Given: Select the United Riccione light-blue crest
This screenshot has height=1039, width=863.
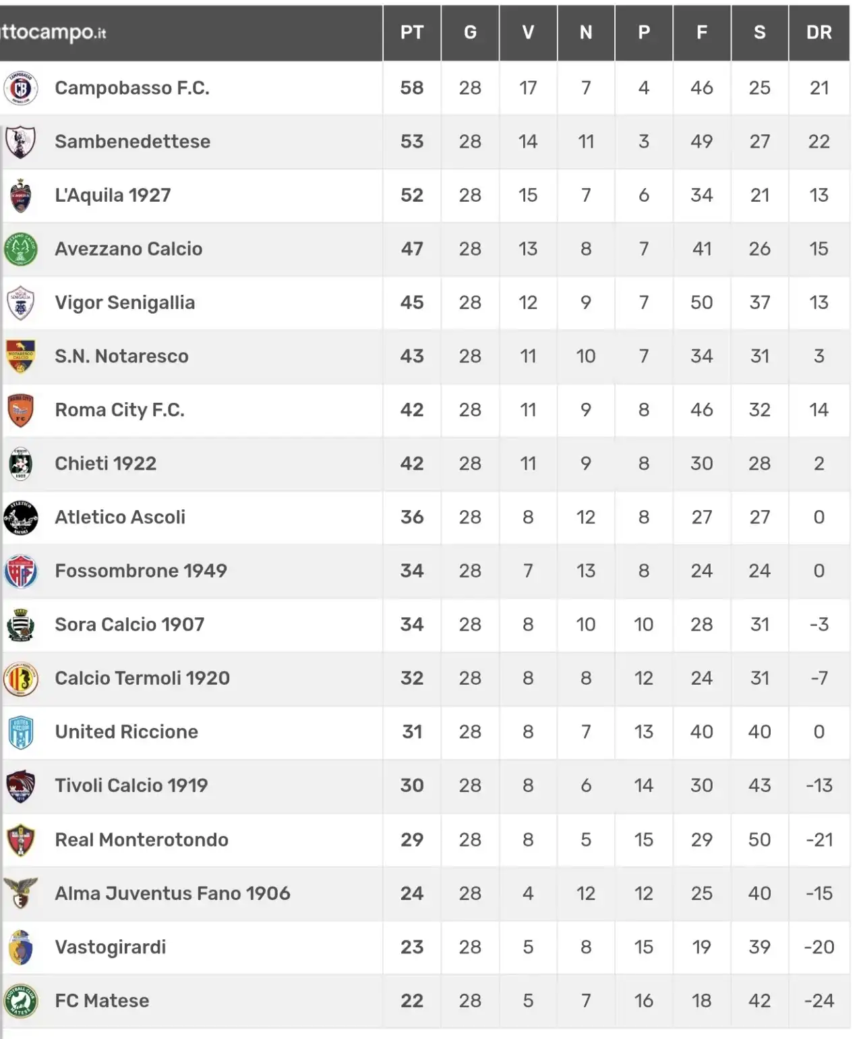Looking at the screenshot, I should click(x=21, y=732).
